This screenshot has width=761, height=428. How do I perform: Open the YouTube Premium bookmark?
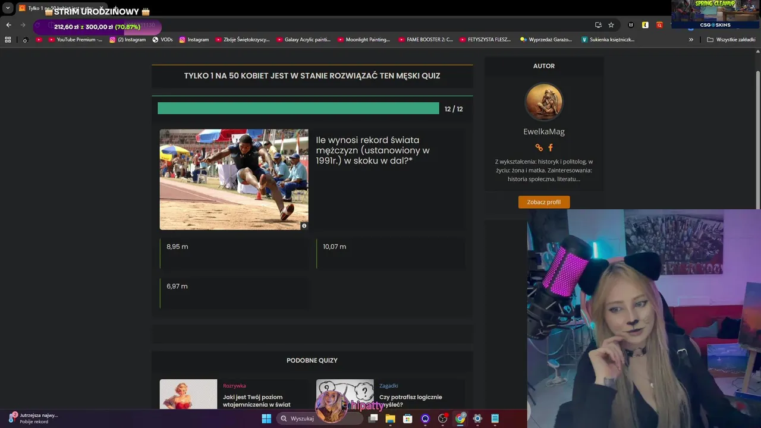click(x=75, y=40)
